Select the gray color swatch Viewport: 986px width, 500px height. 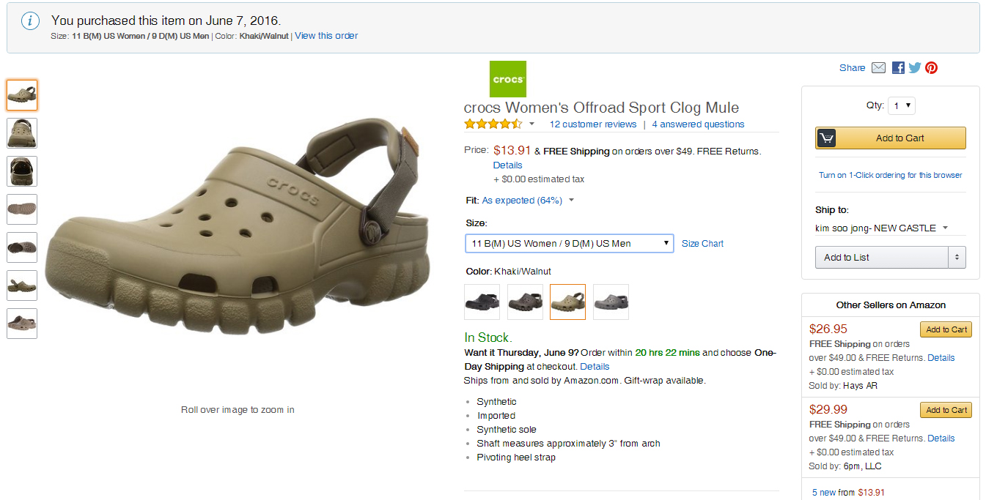611,302
